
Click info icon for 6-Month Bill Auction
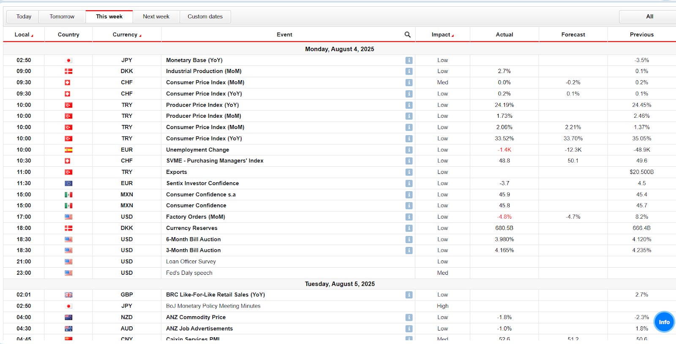(x=409, y=239)
